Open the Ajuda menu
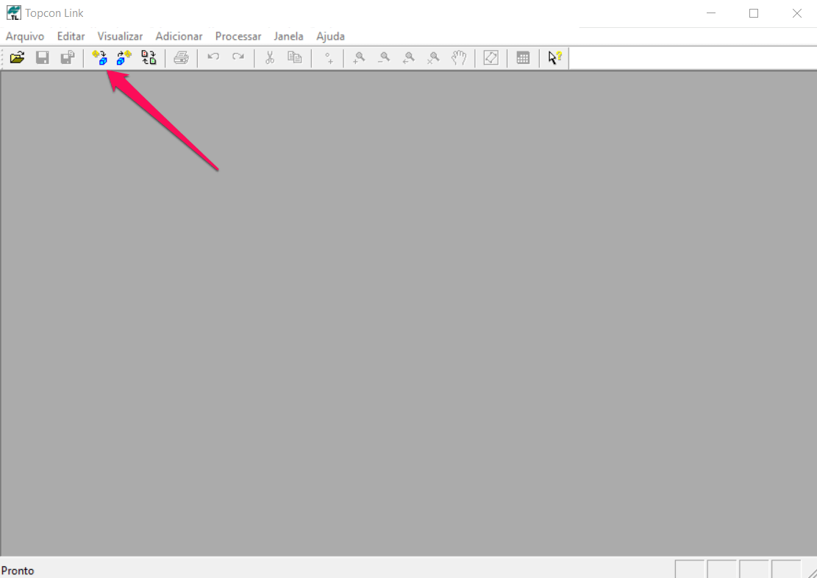 tap(330, 37)
